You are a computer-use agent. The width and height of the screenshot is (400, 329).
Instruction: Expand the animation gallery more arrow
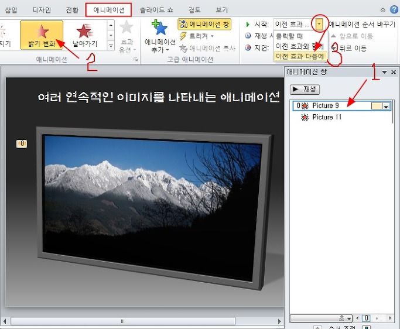111,46
